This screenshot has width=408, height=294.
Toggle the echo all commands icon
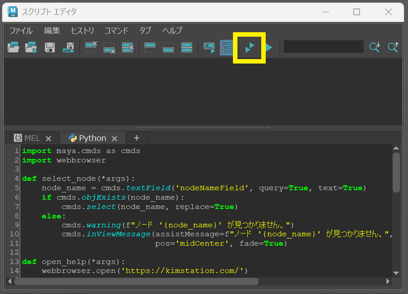208,47
